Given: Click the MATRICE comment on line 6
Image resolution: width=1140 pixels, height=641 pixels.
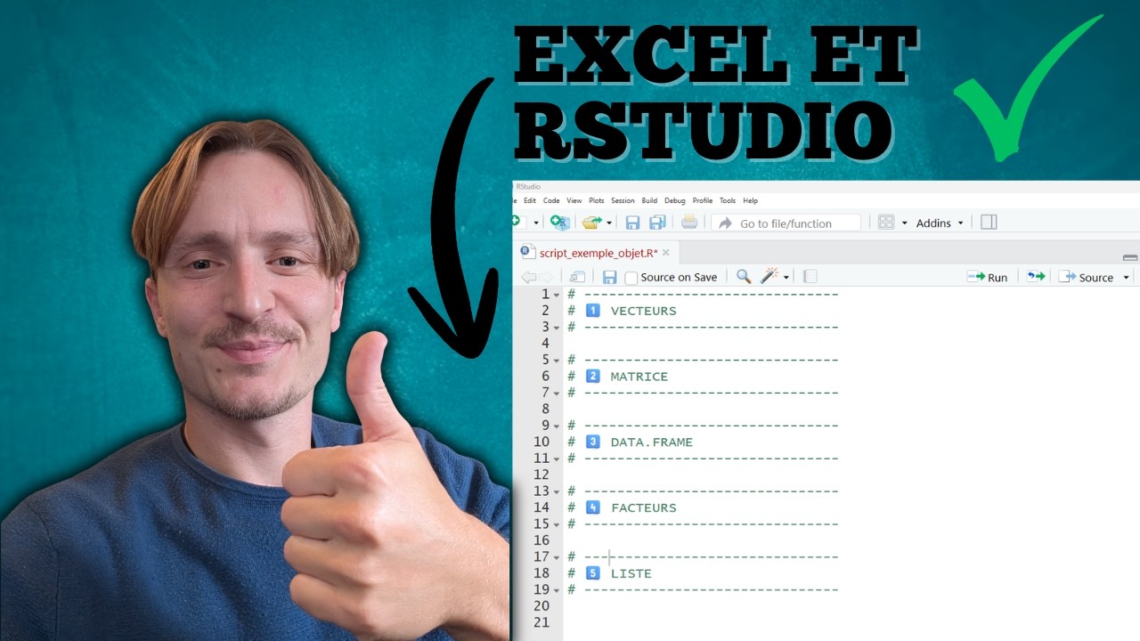Looking at the screenshot, I should (639, 377).
